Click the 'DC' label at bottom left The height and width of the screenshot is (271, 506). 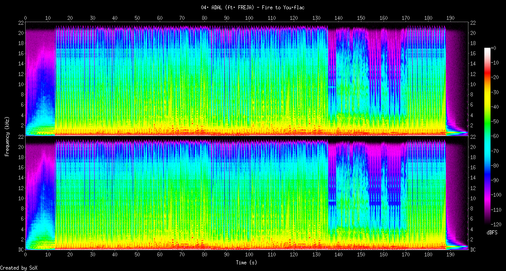[x=20, y=250]
